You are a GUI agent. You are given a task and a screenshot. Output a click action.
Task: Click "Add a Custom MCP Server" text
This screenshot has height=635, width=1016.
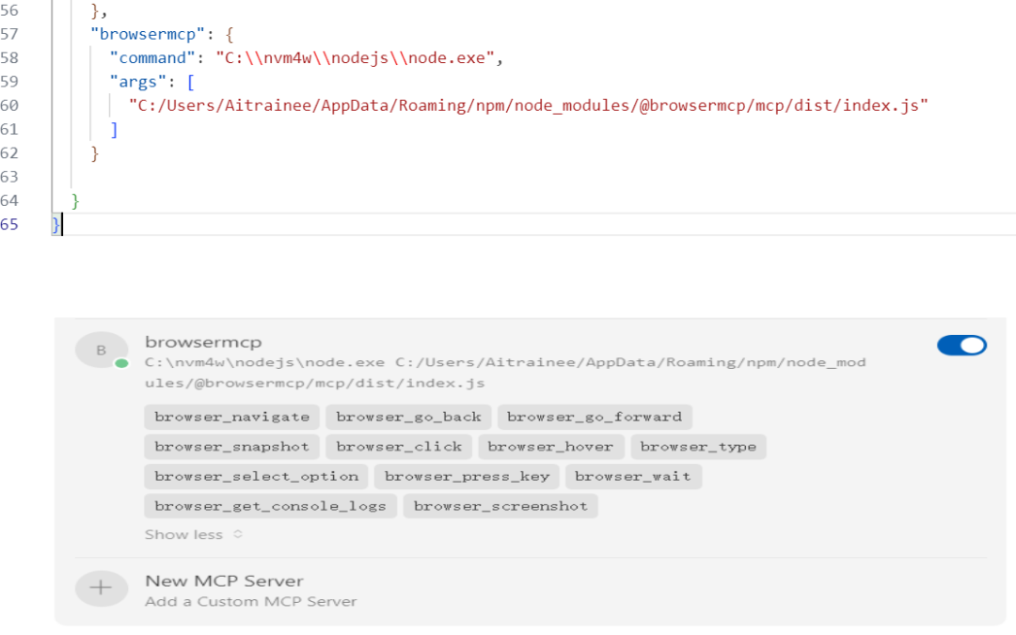pos(251,602)
